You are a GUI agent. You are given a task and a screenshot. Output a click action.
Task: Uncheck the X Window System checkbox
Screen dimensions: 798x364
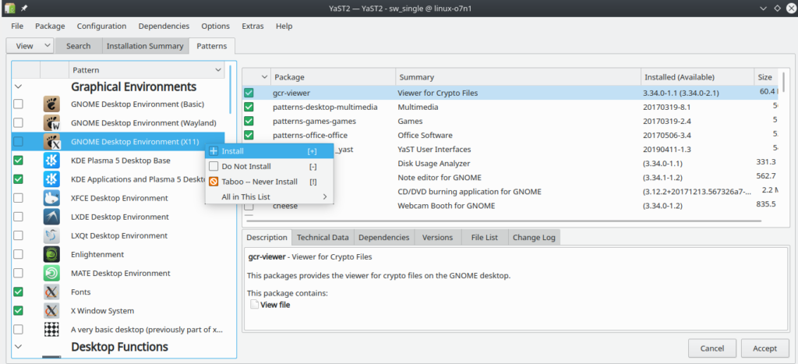point(19,310)
